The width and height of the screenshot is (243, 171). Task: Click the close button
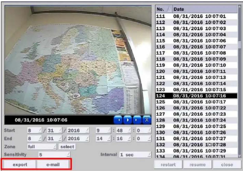[227, 165]
